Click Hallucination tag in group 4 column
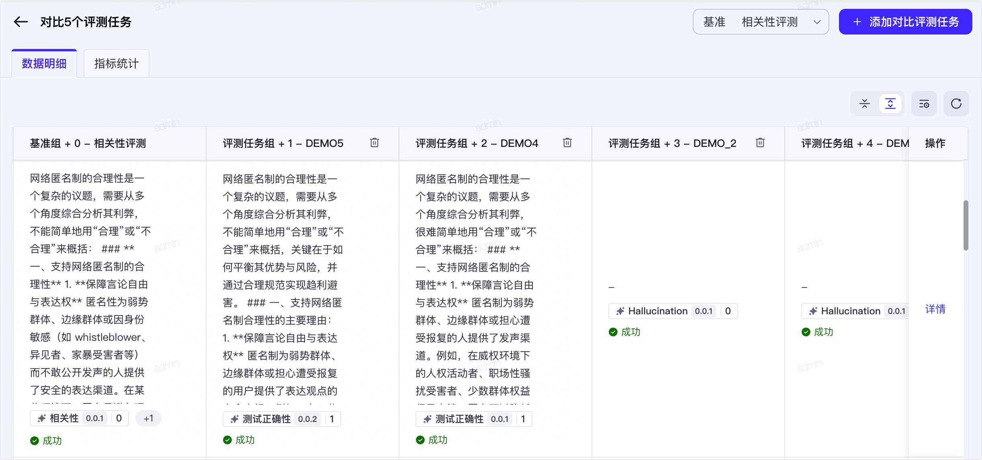The height and width of the screenshot is (460, 982). [x=855, y=311]
